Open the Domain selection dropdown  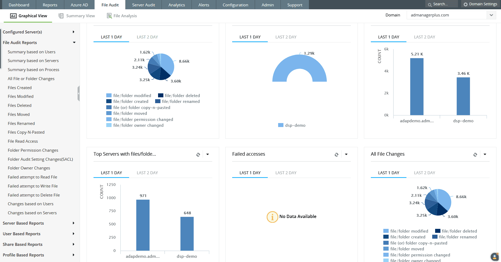pos(491,15)
